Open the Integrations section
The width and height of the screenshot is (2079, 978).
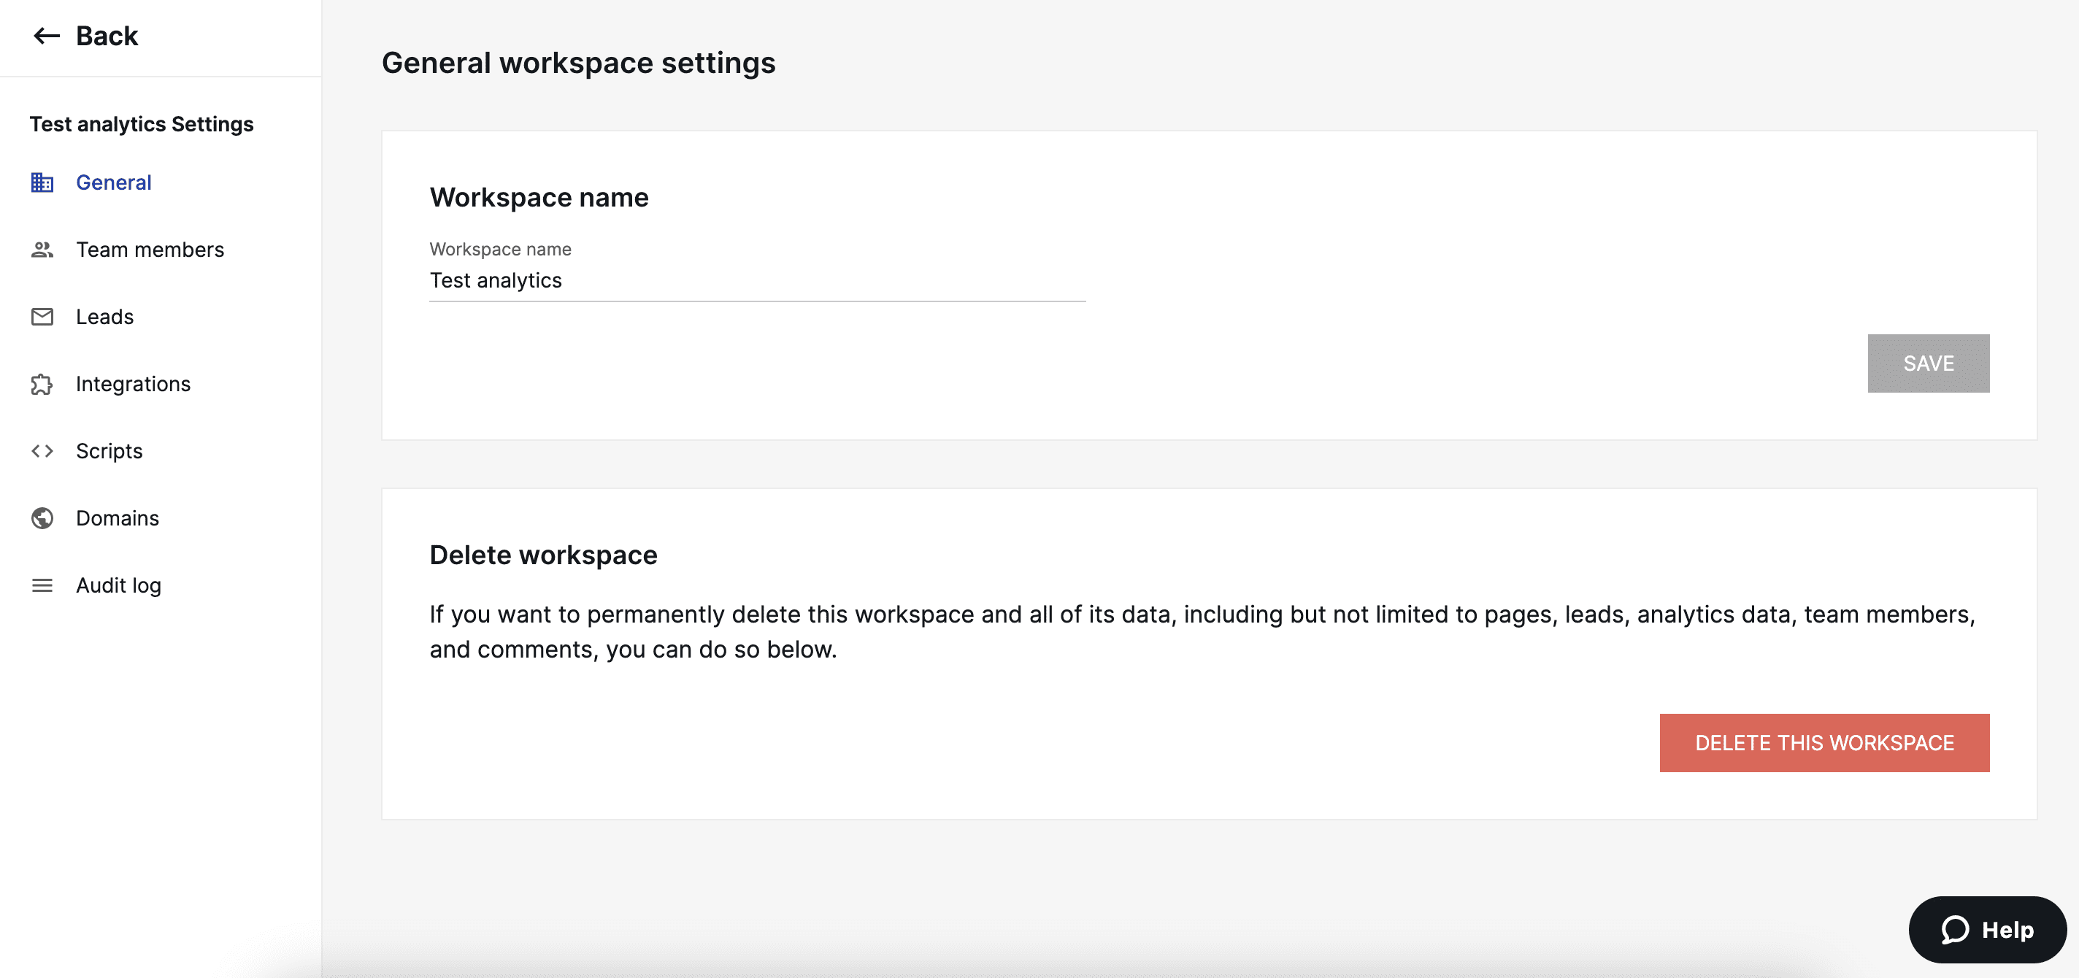click(x=133, y=384)
